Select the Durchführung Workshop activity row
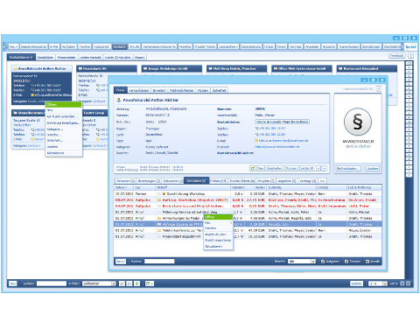 (x=248, y=193)
